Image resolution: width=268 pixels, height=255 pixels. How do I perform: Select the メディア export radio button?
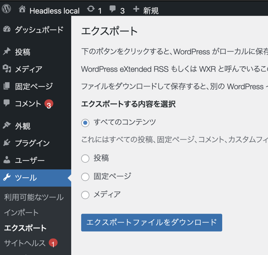coord(85,195)
